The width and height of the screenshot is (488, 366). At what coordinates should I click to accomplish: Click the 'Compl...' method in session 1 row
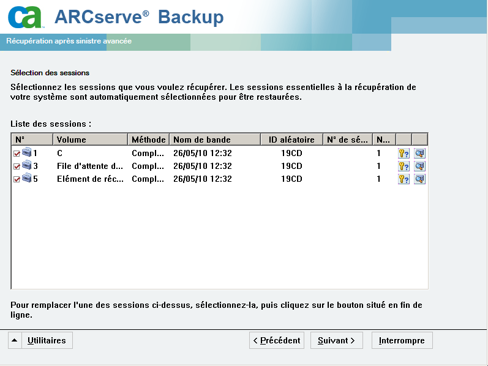click(148, 154)
